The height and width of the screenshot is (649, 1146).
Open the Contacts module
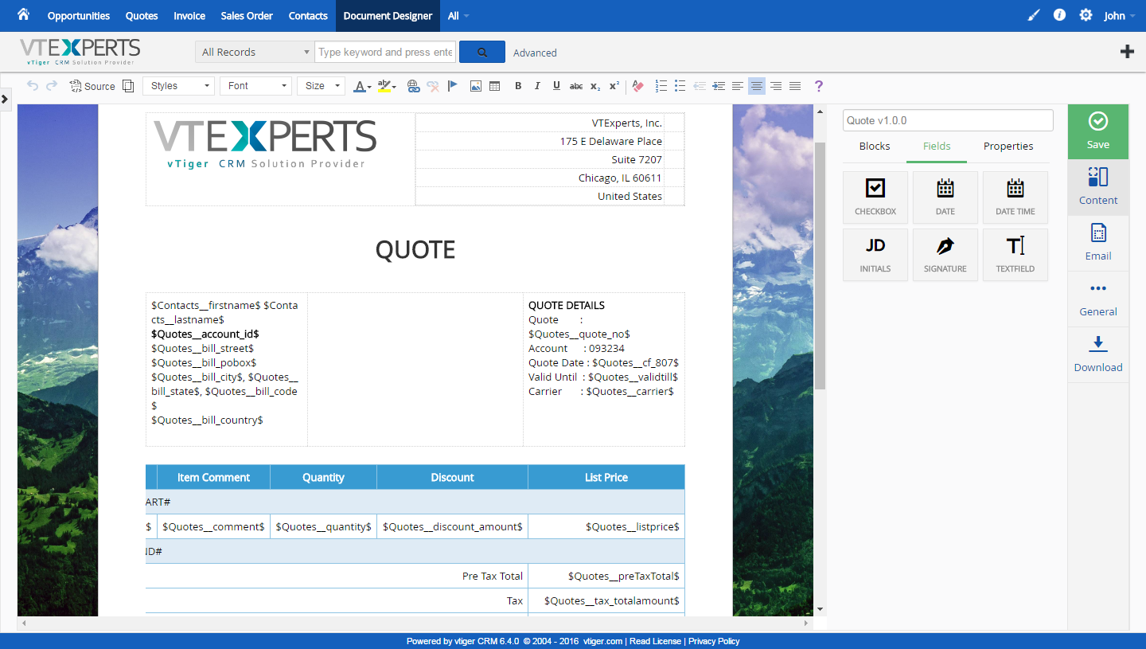click(308, 16)
